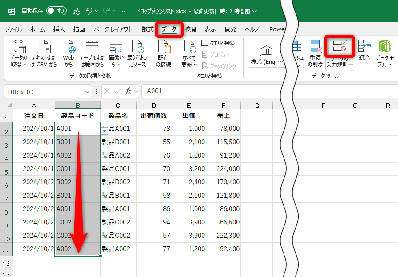Screen dimensions: 398x277
Task: Expand the 入力規則 dropdown arrow
Action: point(351,65)
